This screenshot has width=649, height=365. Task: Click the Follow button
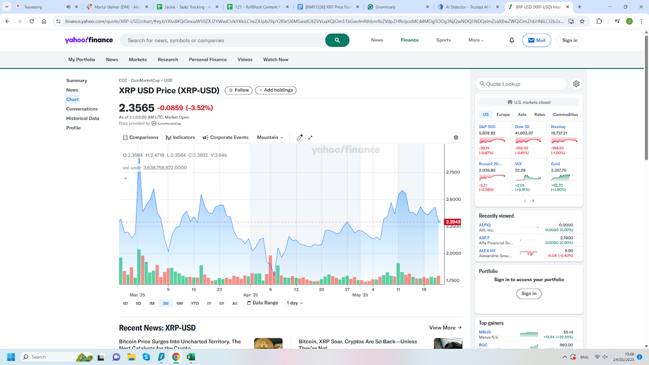pyautogui.click(x=239, y=90)
